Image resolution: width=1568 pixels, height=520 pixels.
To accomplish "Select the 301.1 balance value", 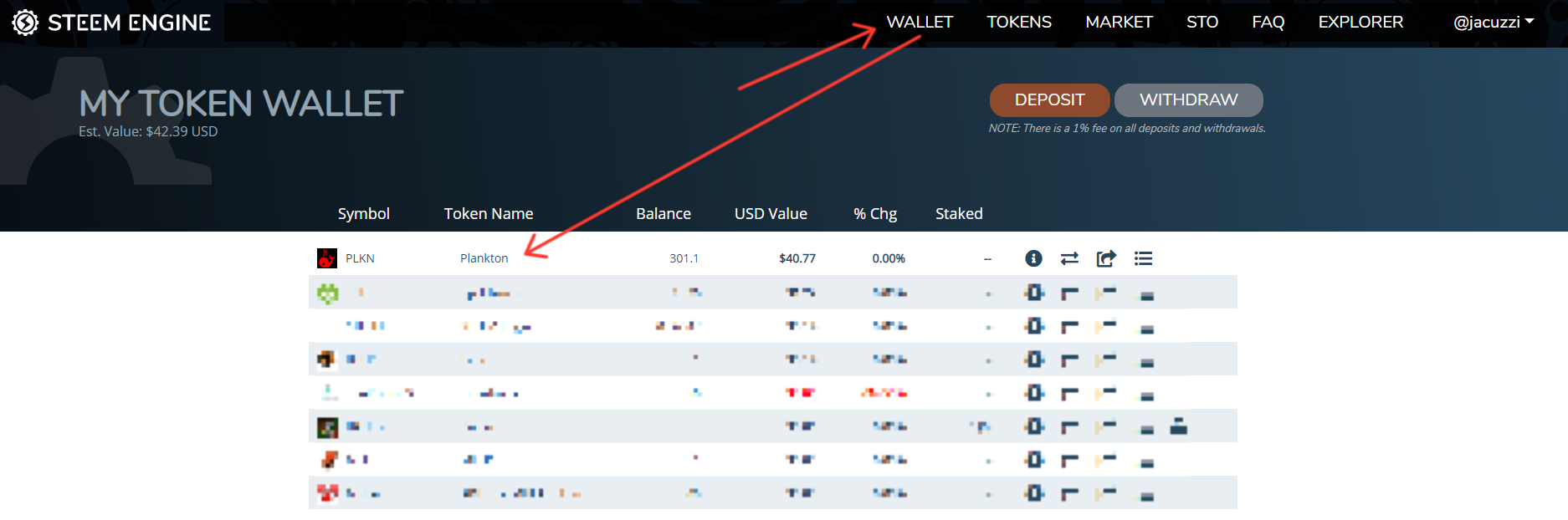I will (x=684, y=258).
